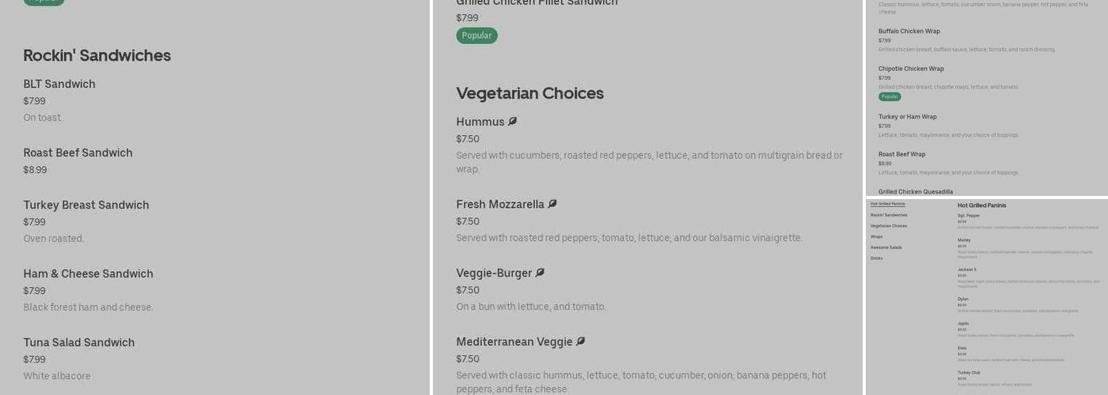The height and width of the screenshot is (395, 1108).
Task: Click the vegetarian leaf icon beside Hummus
Action: pyautogui.click(x=512, y=122)
